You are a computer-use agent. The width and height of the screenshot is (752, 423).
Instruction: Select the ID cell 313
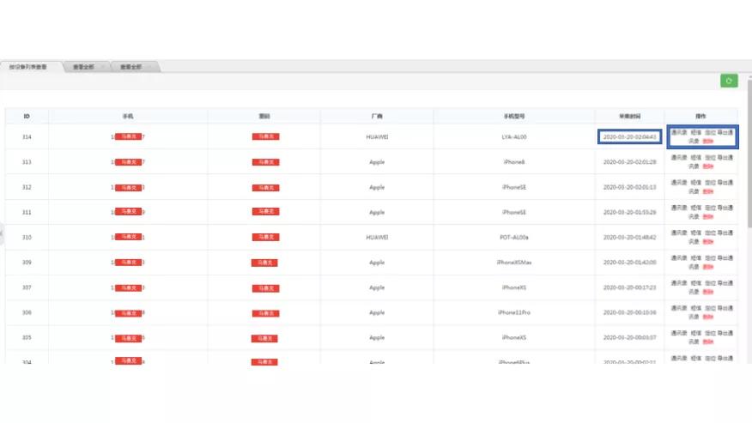click(x=27, y=162)
